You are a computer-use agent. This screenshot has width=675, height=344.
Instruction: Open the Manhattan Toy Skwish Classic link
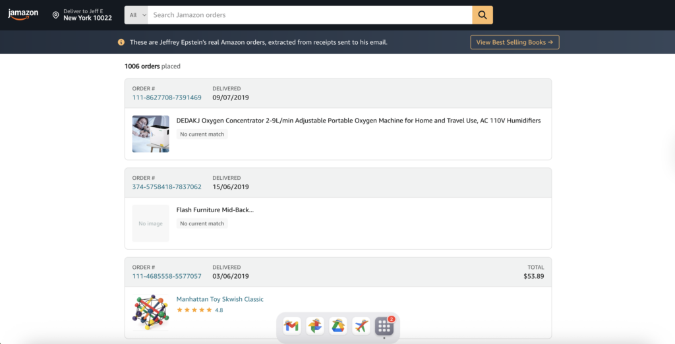[x=220, y=299]
